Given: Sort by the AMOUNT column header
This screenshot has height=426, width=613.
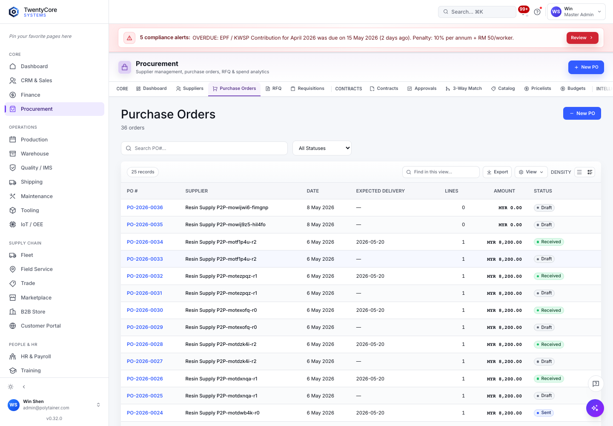Looking at the screenshot, I should [504, 191].
